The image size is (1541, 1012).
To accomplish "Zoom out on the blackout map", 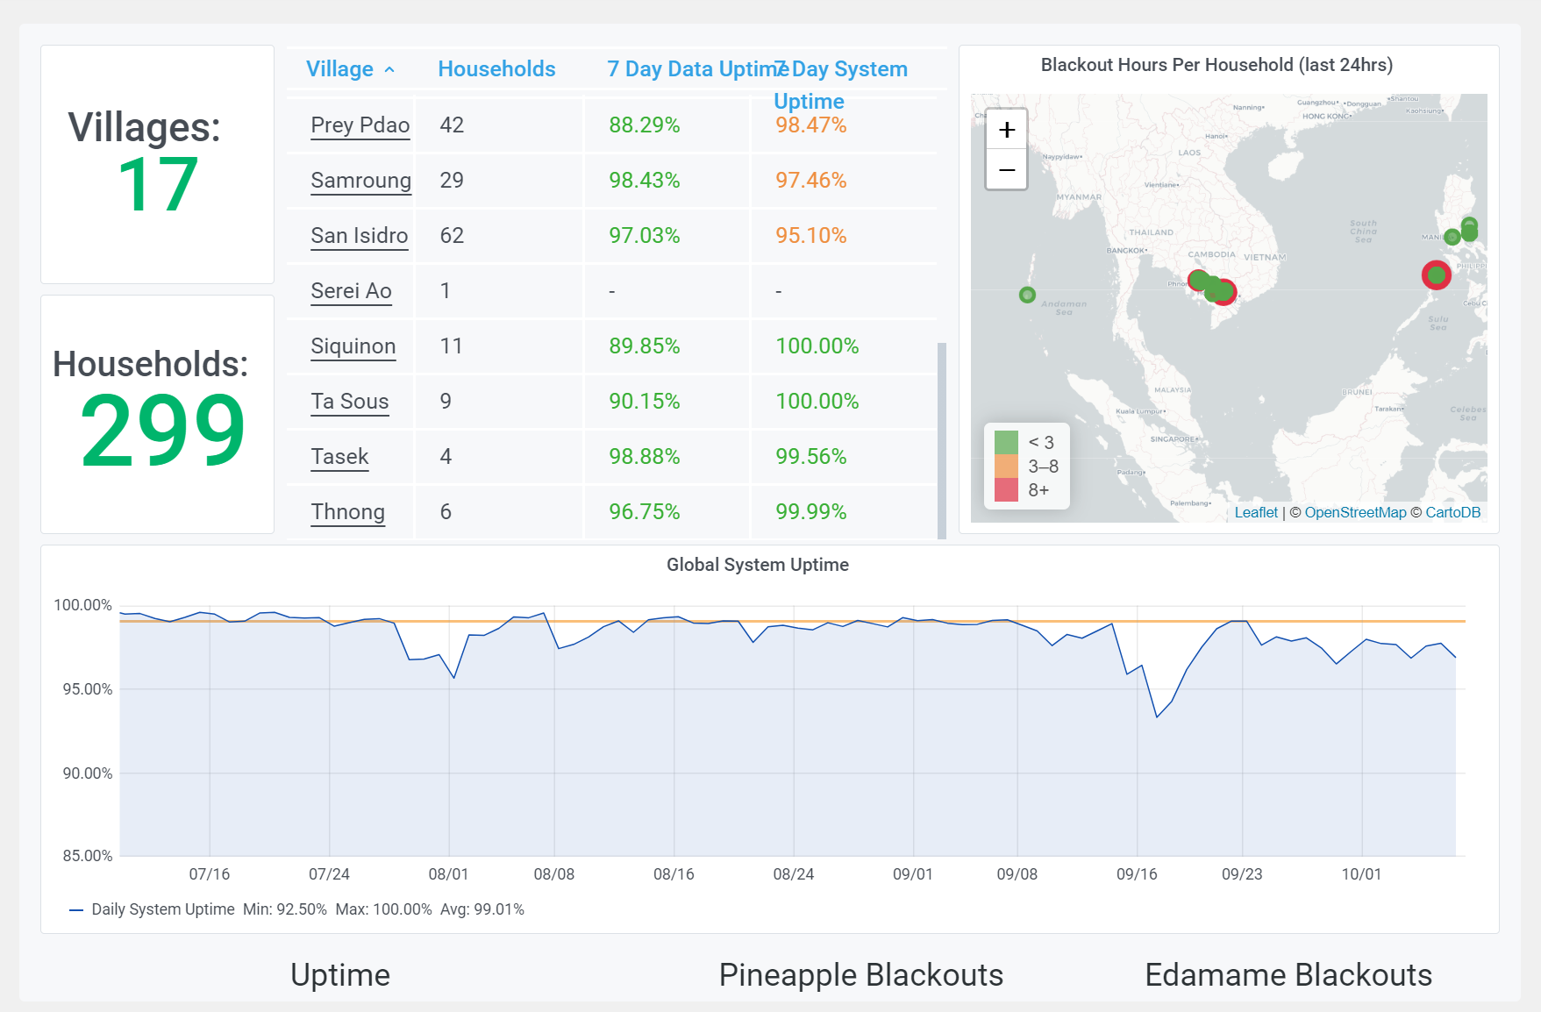I will 1007,169.
